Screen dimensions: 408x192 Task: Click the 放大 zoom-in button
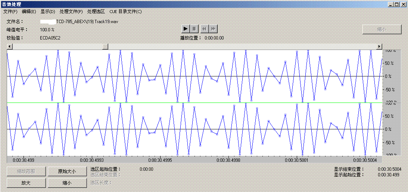26,183
